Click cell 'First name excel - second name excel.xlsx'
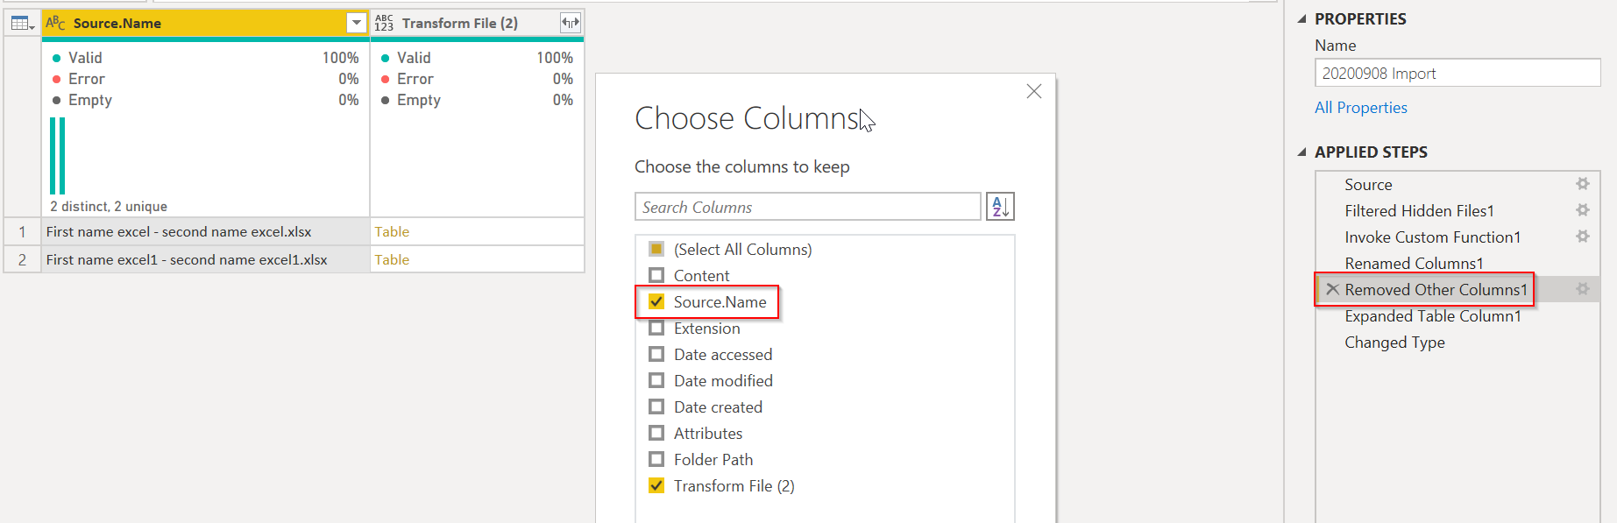Image resolution: width=1617 pixels, height=523 pixels. click(206, 231)
